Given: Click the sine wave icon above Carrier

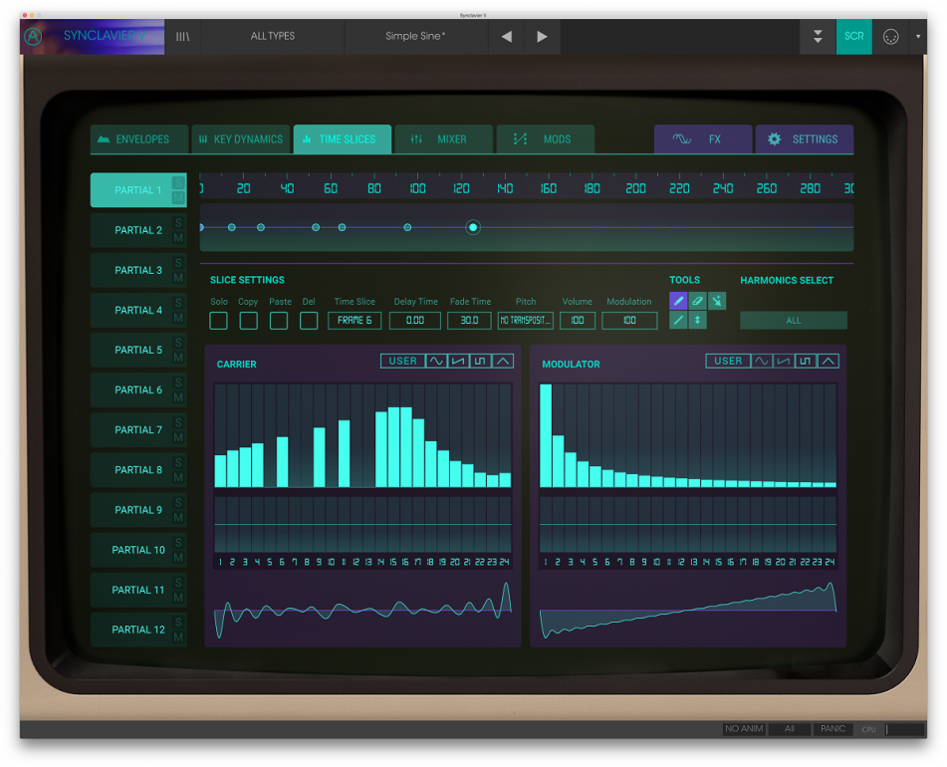Looking at the screenshot, I should click(x=436, y=361).
